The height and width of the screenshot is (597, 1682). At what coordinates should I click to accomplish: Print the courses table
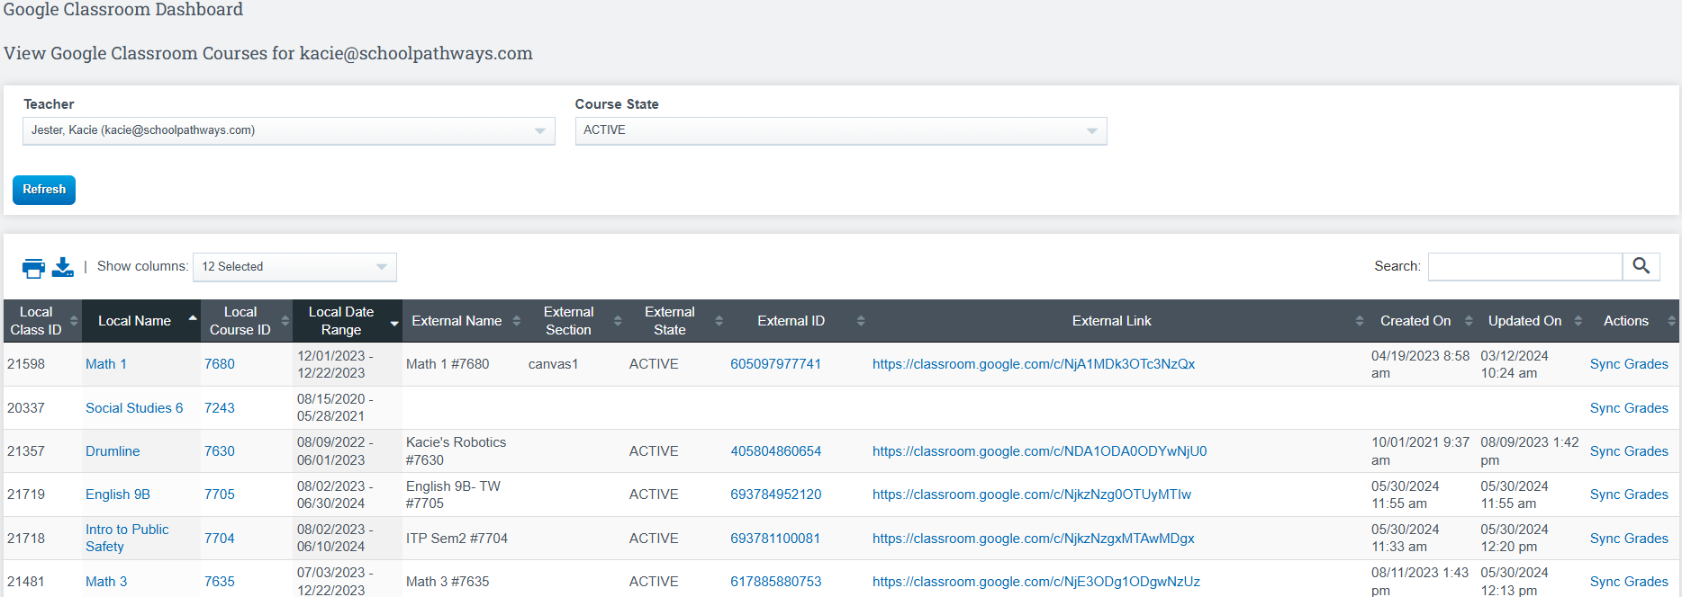coord(33,267)
